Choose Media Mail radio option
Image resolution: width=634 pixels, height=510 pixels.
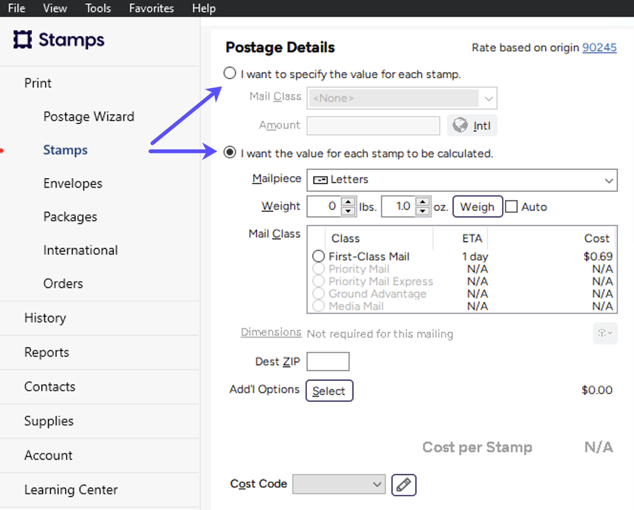click(x=319, y=306)
